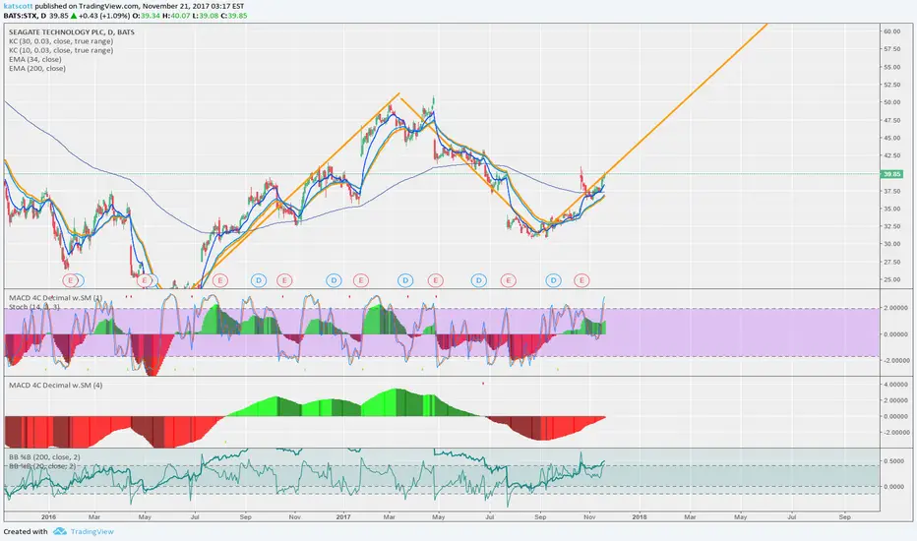Click the June 2017 dividend D marker
Image resolution: width=917 pixels, height=541 pixels.
tap(478, 280)
